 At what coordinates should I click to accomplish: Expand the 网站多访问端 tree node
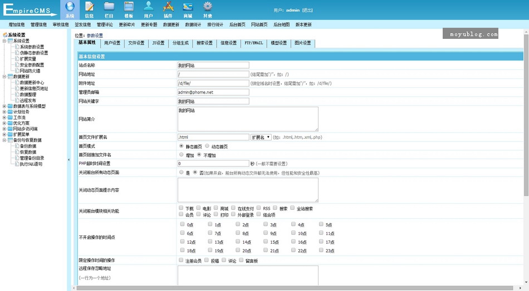pos(4,128)
